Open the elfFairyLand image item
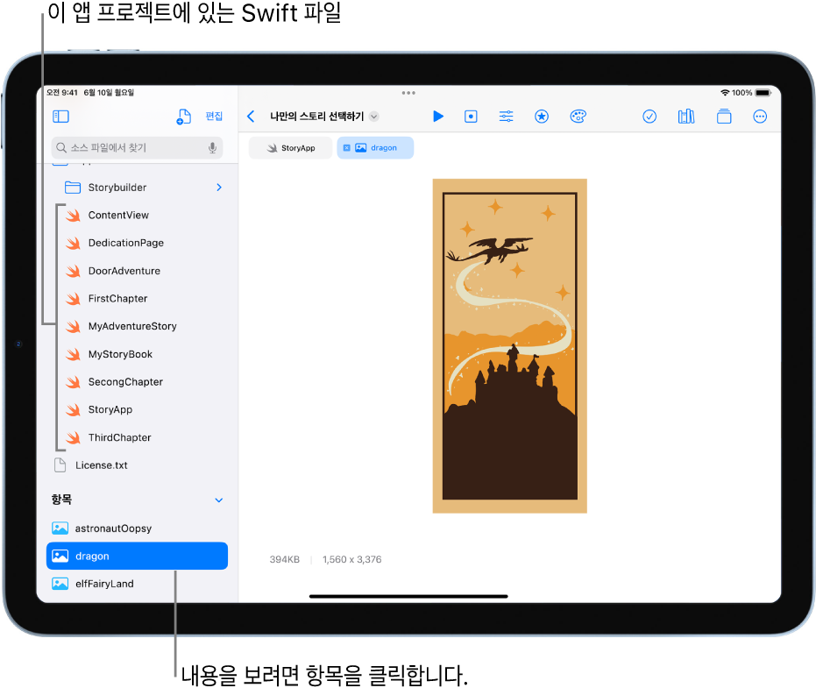The height and width of the screenshot is (695, 816). coord(137,584)
